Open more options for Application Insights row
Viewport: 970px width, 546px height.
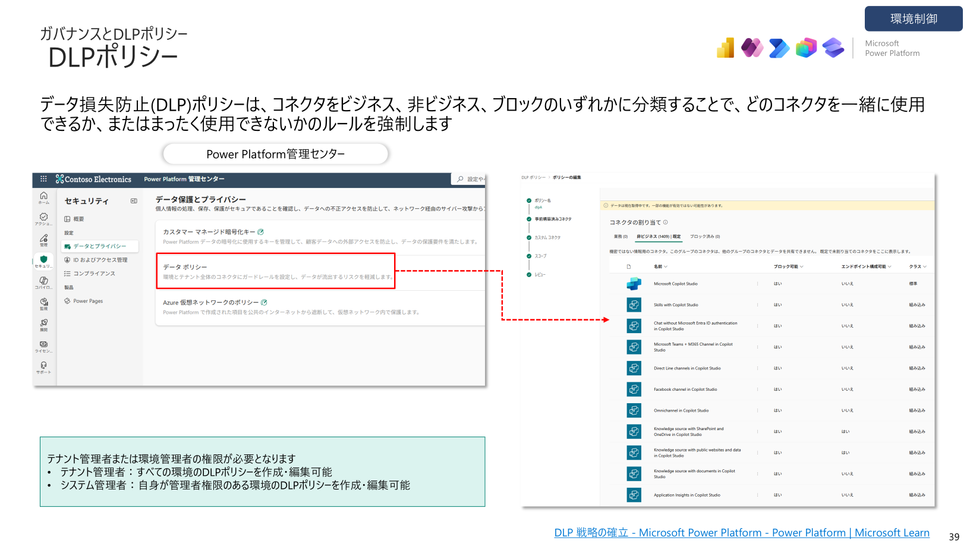pos(758,495)
